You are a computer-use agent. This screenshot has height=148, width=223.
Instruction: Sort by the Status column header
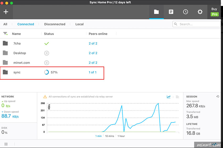(x=49, y=34)
